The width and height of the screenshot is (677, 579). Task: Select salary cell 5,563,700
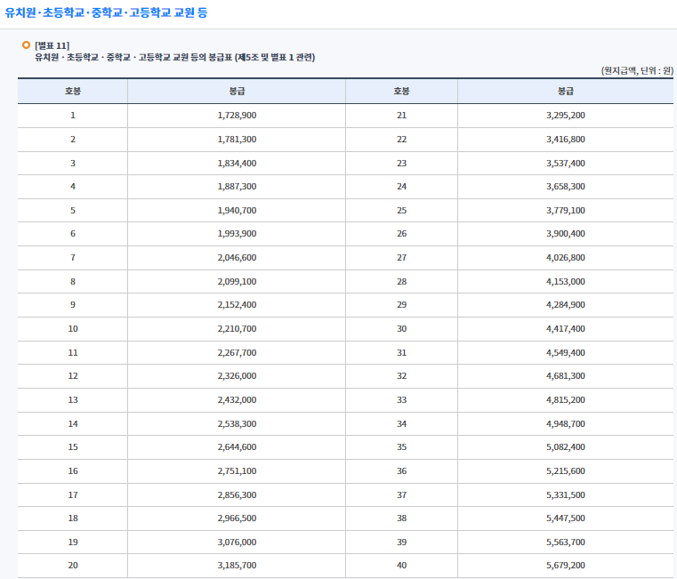click(x=565, y=543)
